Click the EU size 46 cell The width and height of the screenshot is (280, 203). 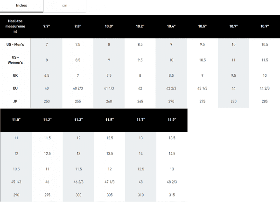click(47, 182)
